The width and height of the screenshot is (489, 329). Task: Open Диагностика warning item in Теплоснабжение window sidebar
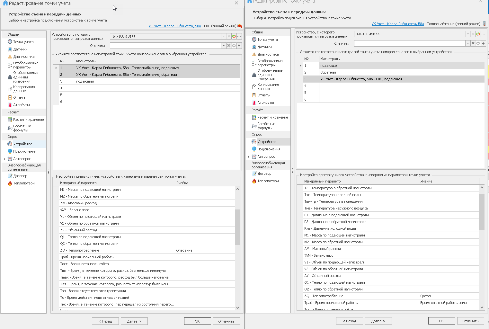click(x=268, y=54)
